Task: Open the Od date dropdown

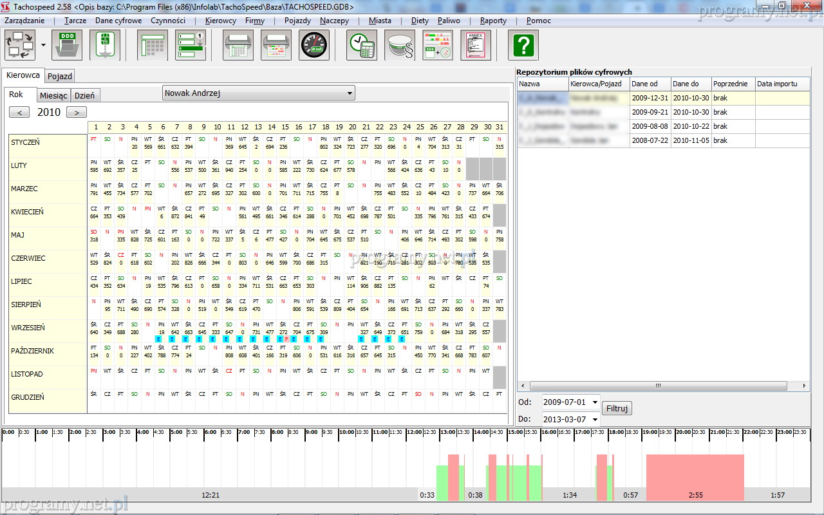Action: (595, 402)
